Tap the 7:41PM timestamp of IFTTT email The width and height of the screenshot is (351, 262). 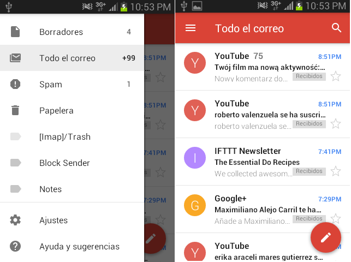click(330, 152)
